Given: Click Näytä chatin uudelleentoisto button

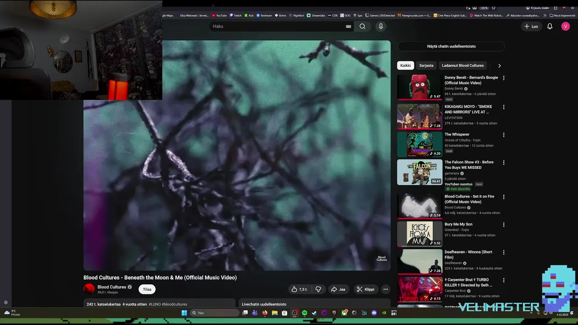Looking at the screenshot, I should 451,46.
